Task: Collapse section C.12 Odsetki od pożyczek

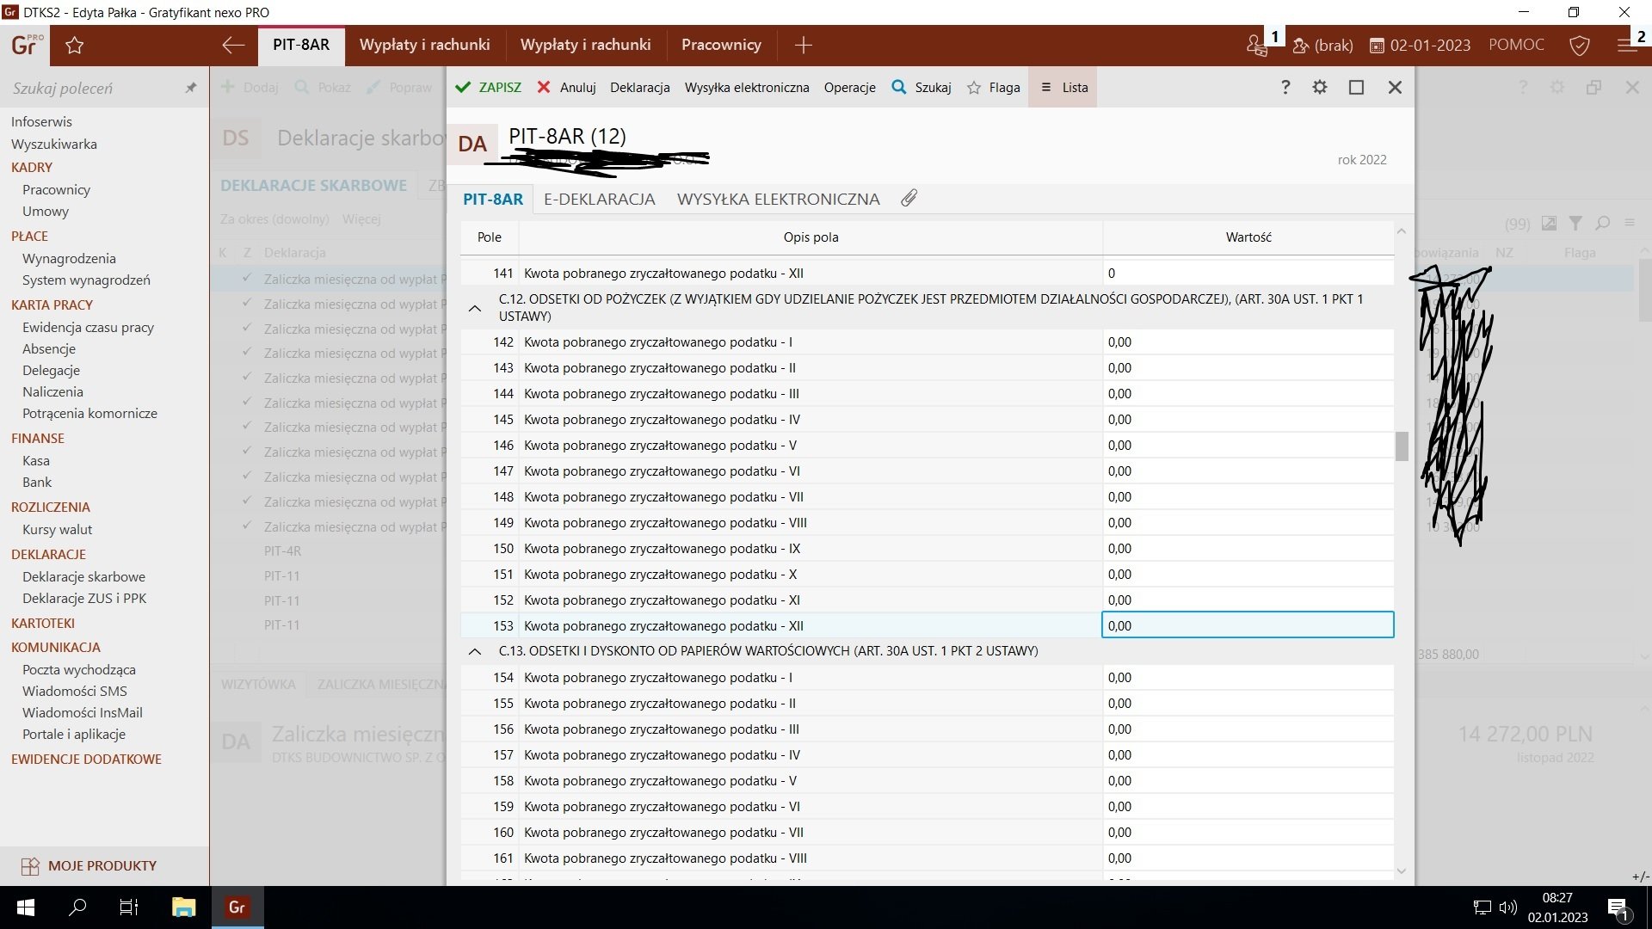Action: 475,308
